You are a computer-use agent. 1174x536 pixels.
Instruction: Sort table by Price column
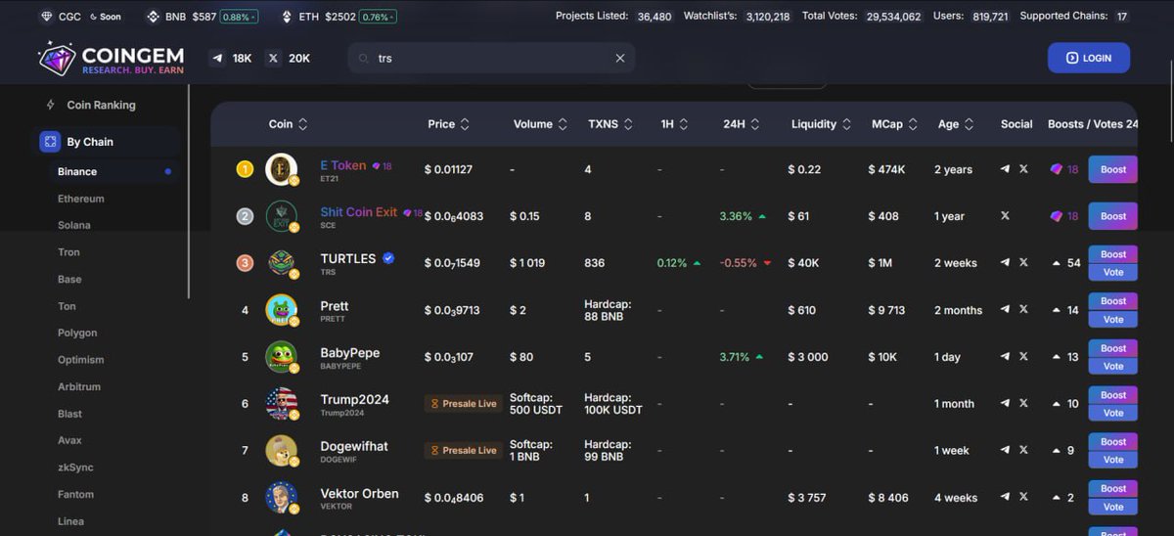click(449, 124)
